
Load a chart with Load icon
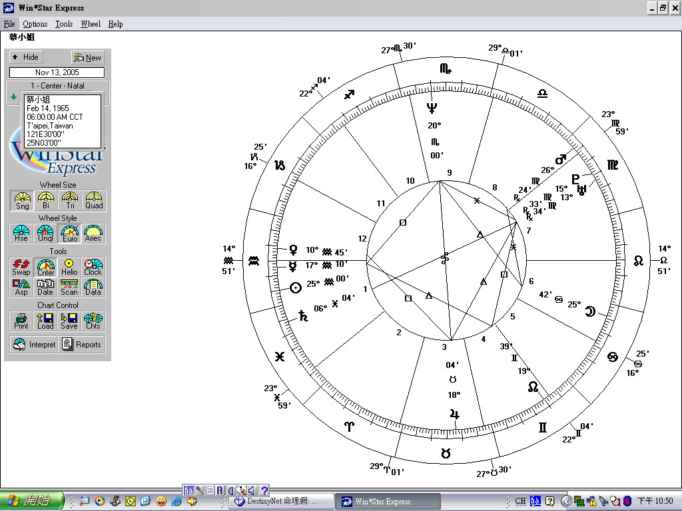[45, 321]
